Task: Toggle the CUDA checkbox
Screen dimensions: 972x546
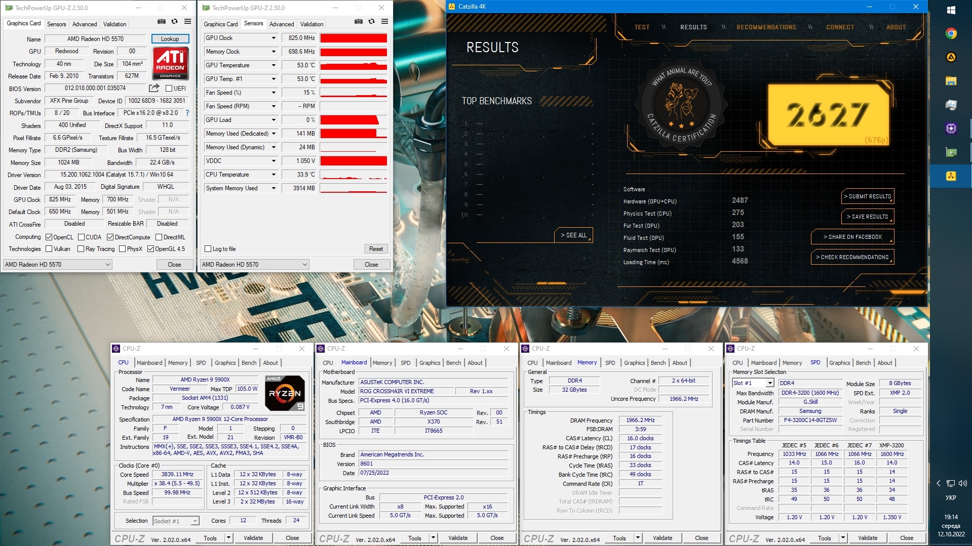Action: coord(82,237)
